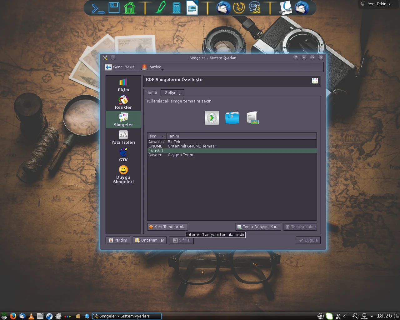Click the VLC cone in the taskbar
Viewport: 400px width, 320px height.
[x=31, y=316]
